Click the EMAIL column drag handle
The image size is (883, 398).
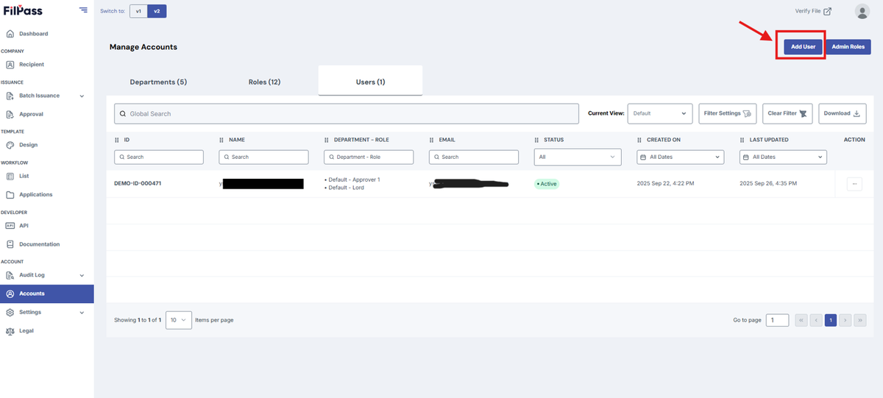(x=431, y=140)
